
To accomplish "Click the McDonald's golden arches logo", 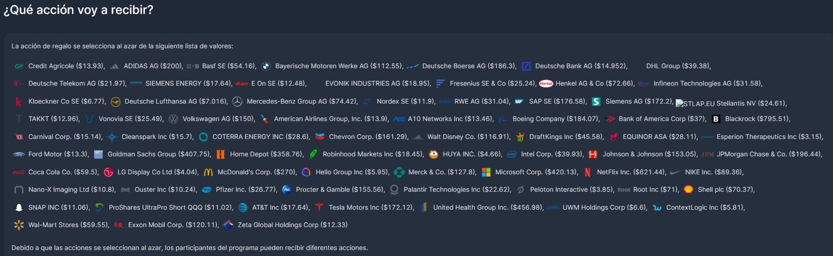I will pos(208,172).
